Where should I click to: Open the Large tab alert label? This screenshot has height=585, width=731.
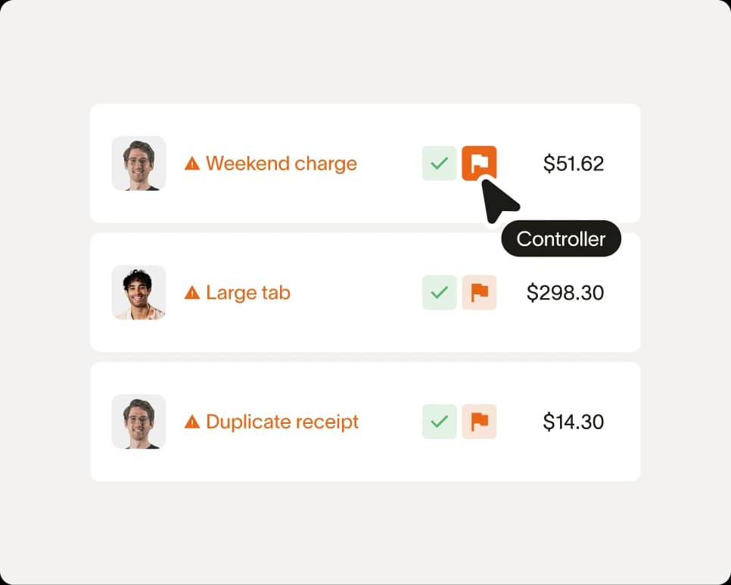(248, 293)
